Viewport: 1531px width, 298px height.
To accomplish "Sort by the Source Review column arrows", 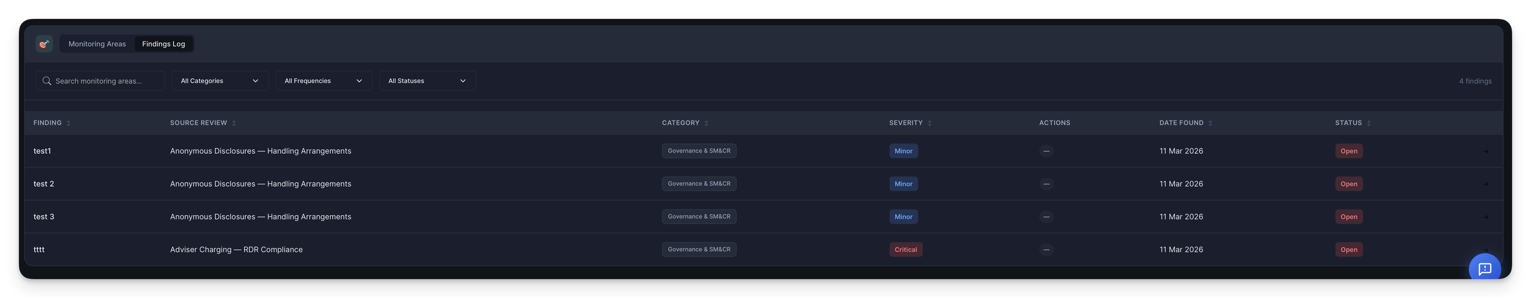I will 234,123.
